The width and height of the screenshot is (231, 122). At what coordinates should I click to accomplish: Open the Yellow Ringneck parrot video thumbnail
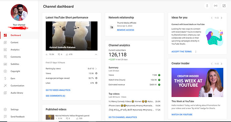coord(50,117)
